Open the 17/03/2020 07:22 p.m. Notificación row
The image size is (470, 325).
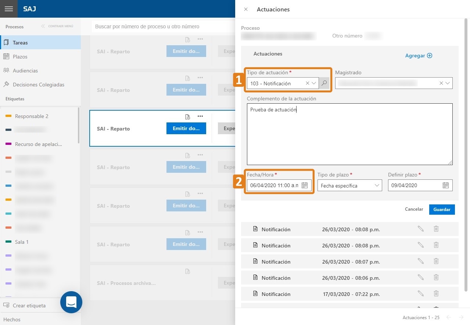pyautogui.click(x=349, y=294)
